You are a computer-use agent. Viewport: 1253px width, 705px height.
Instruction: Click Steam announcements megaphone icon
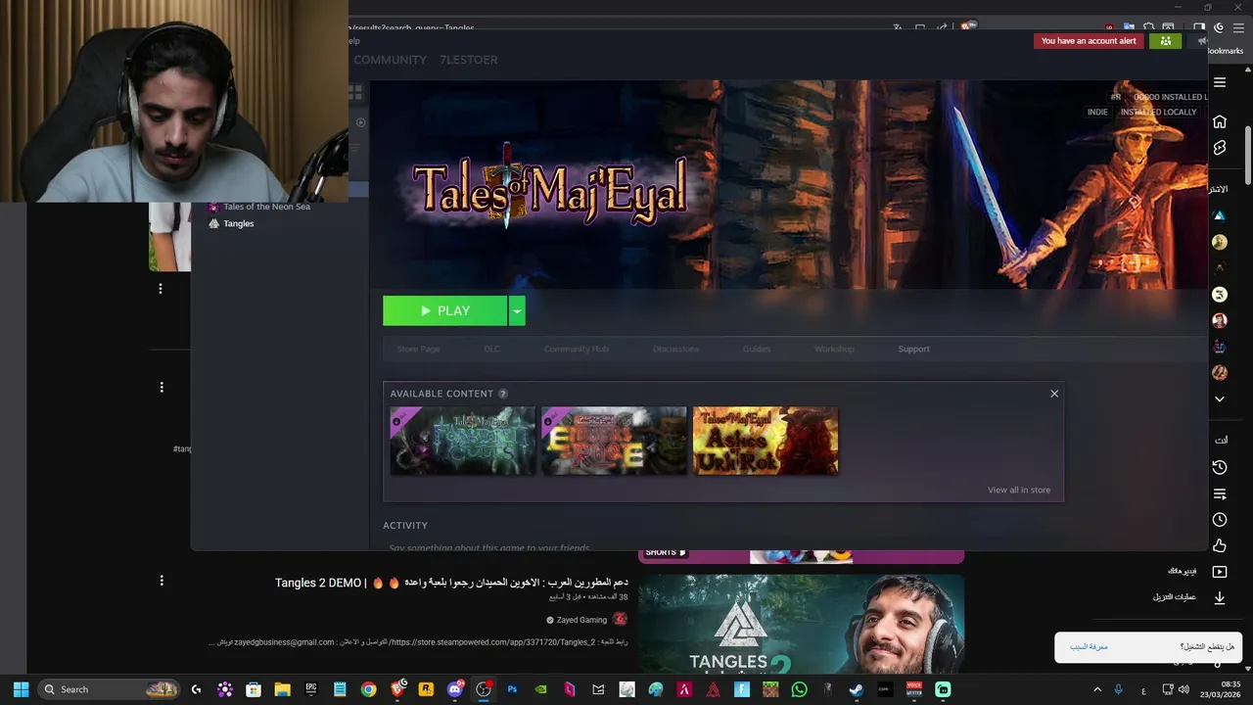[1201, 41]
